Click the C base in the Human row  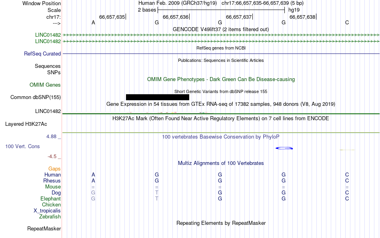[x=347, y=175]
